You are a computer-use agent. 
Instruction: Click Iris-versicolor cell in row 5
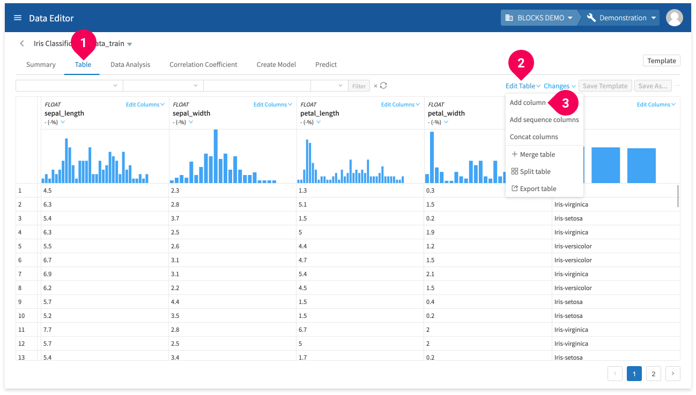tap(616, 246)
